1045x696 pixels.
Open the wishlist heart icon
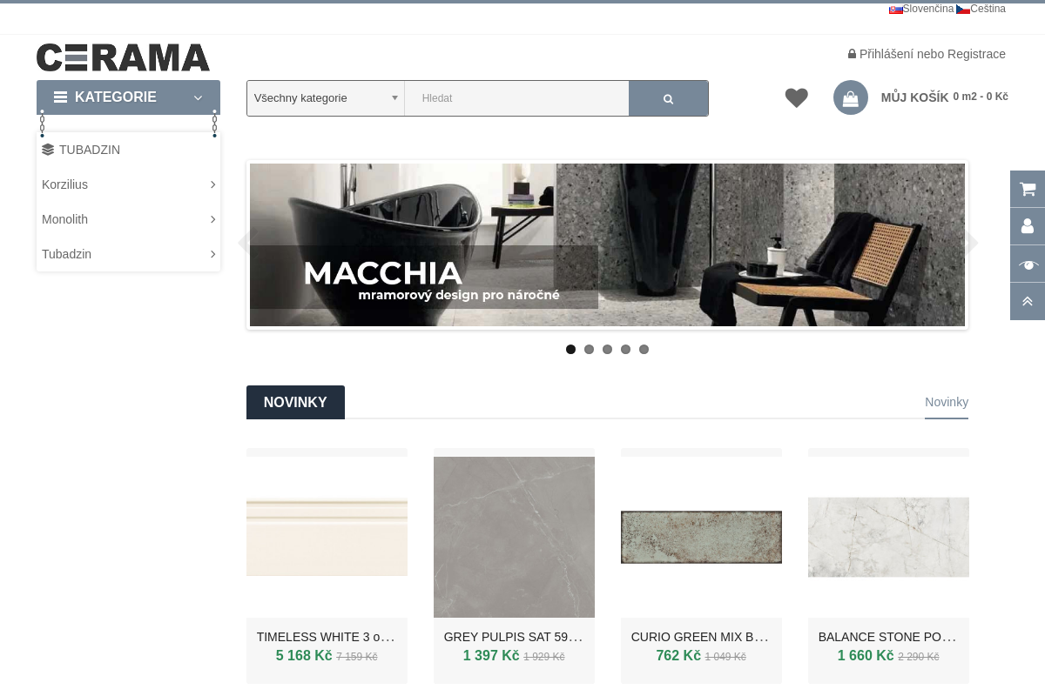796,97
